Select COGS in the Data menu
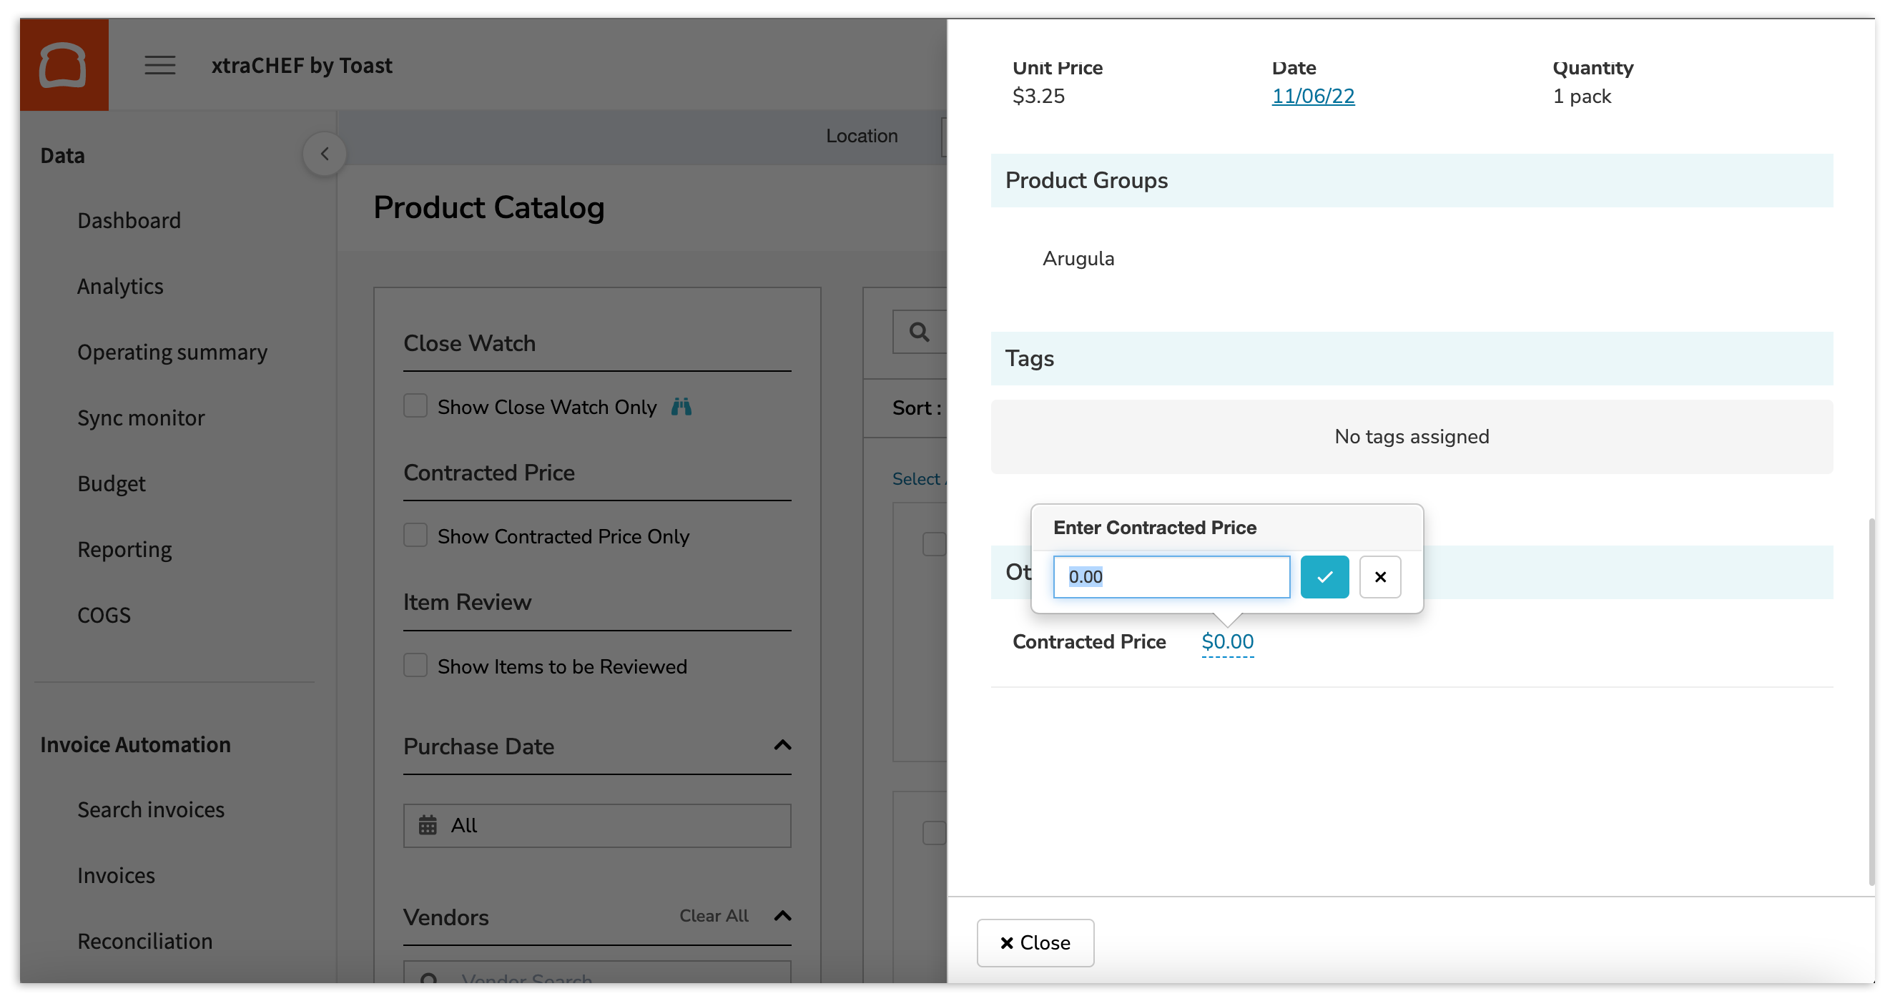This screenshot has height=1001, width=1895. [x=104, y=615]
